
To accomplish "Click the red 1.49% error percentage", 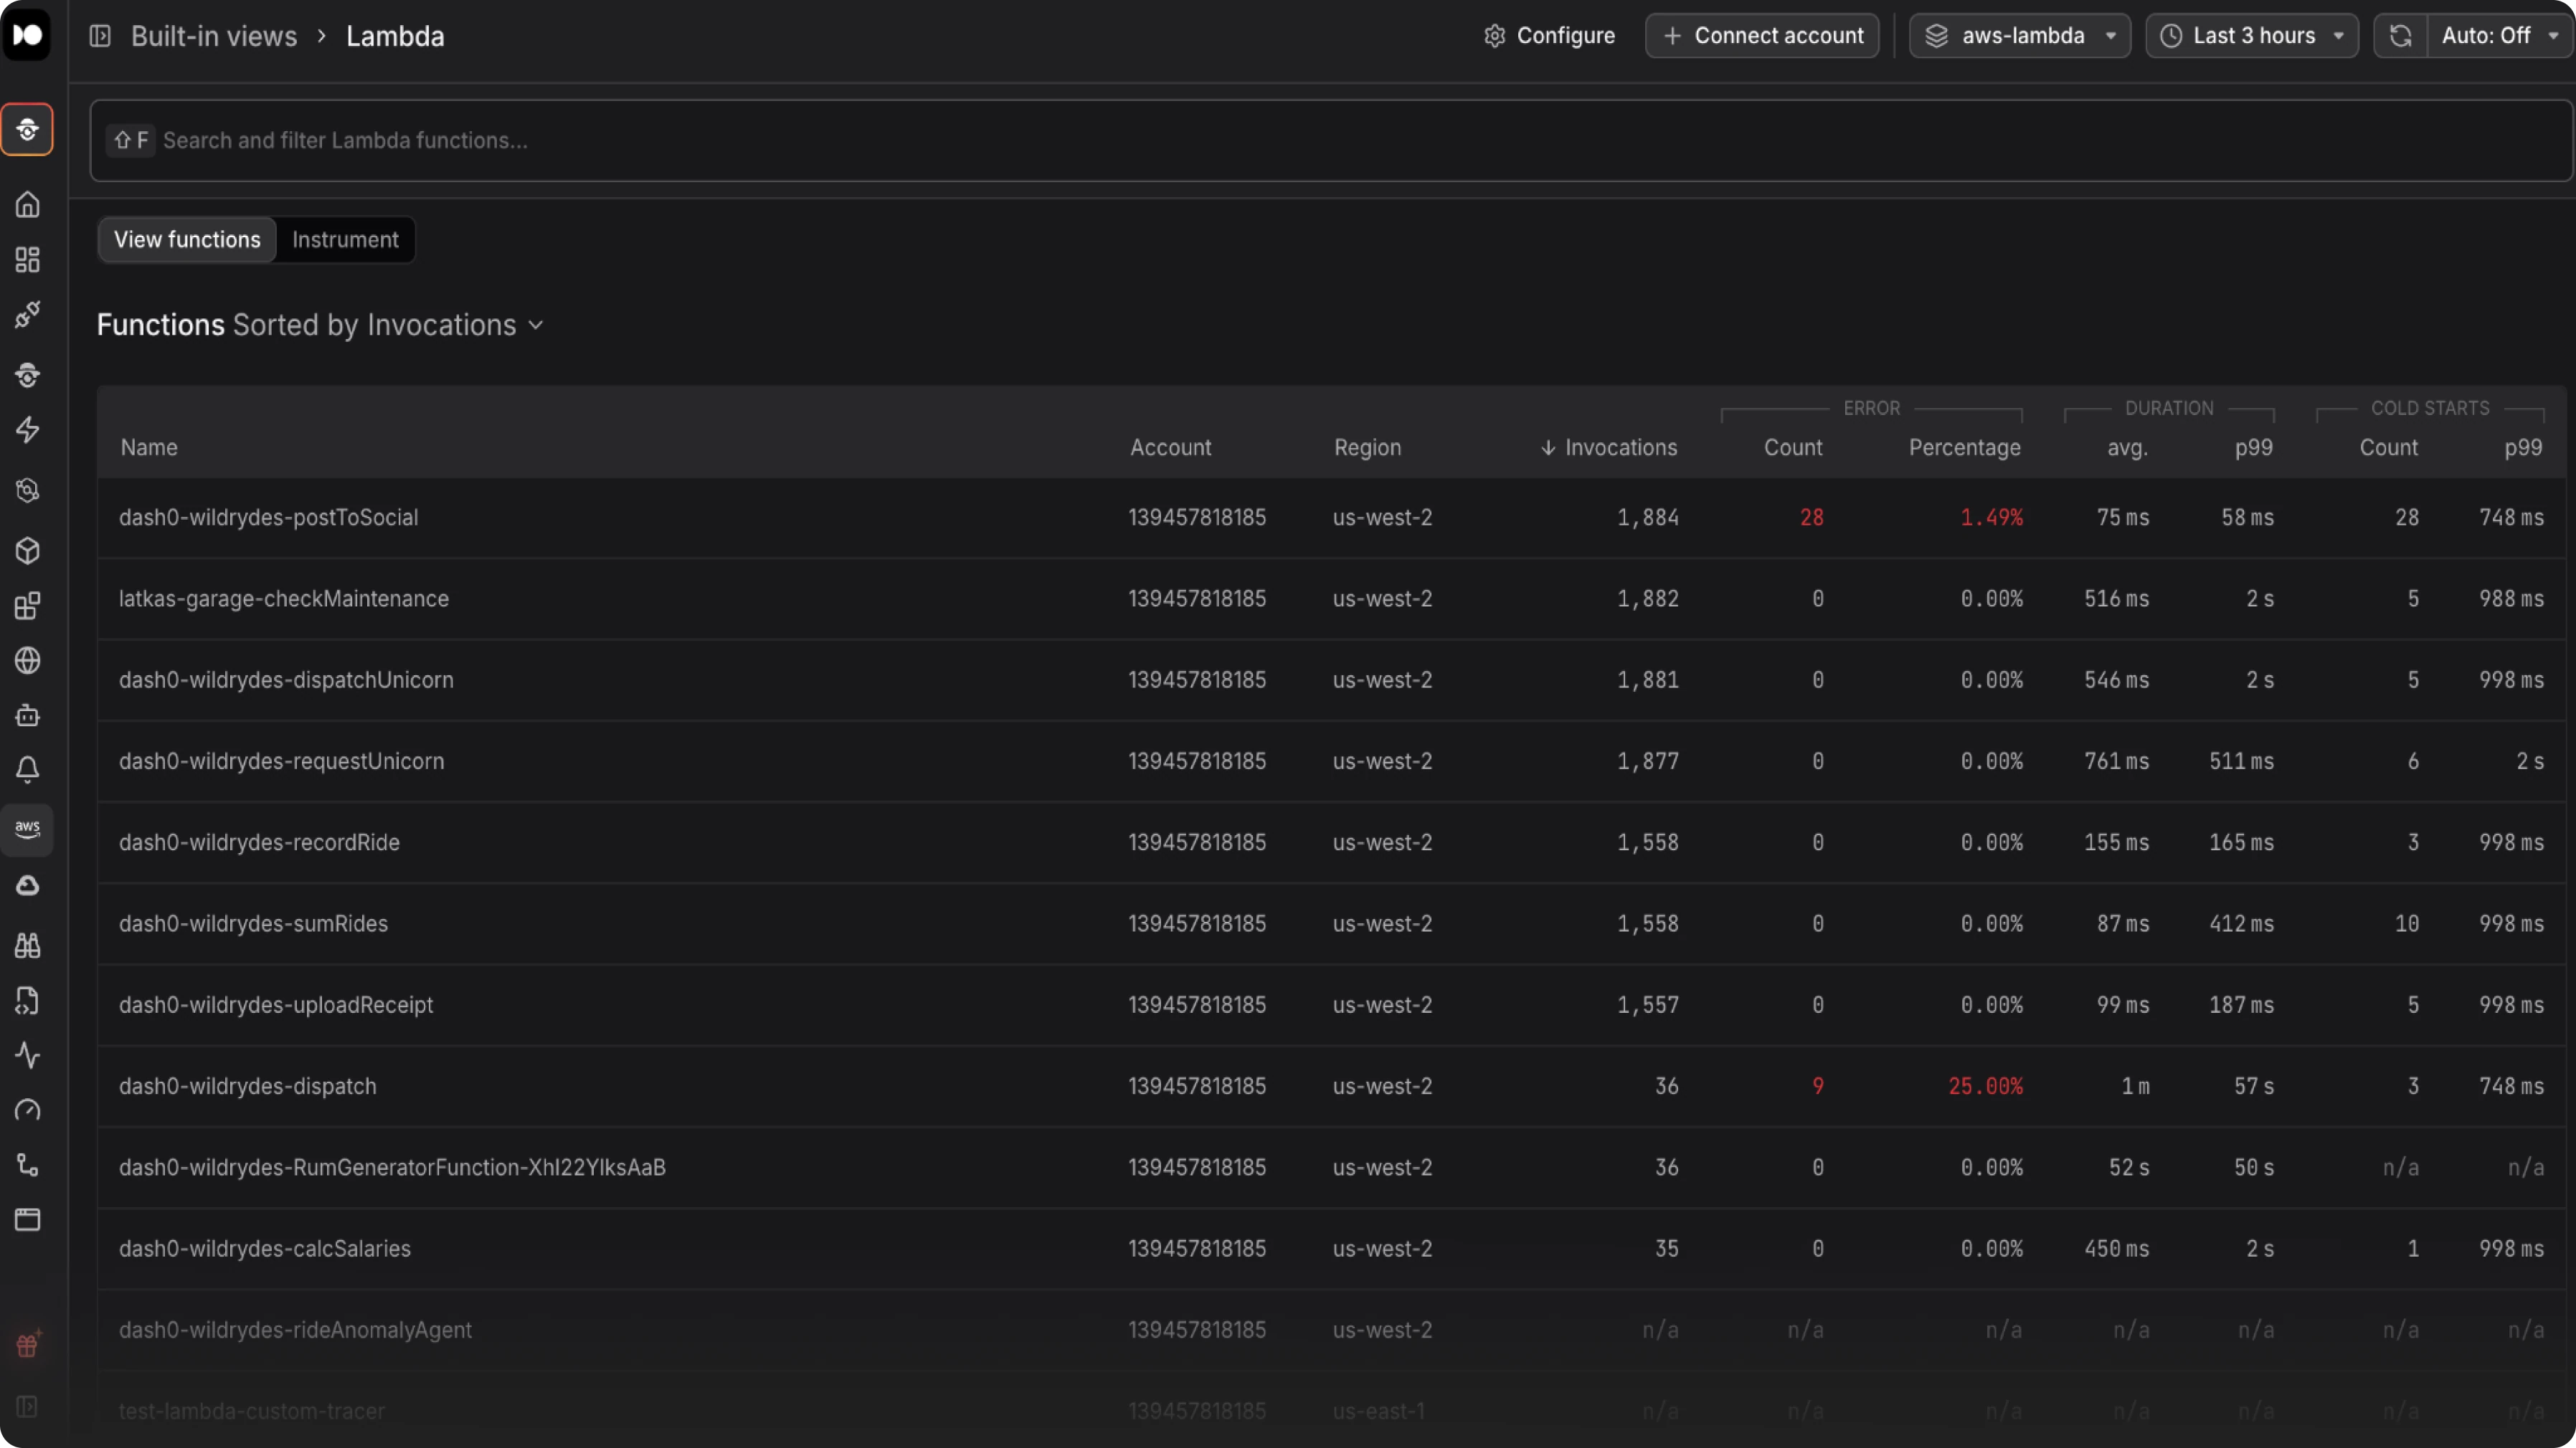I will pos(1991,518).
